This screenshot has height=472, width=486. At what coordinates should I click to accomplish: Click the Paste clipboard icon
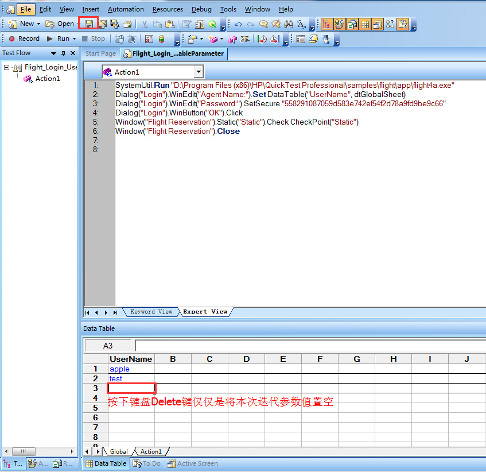[169, 24]
